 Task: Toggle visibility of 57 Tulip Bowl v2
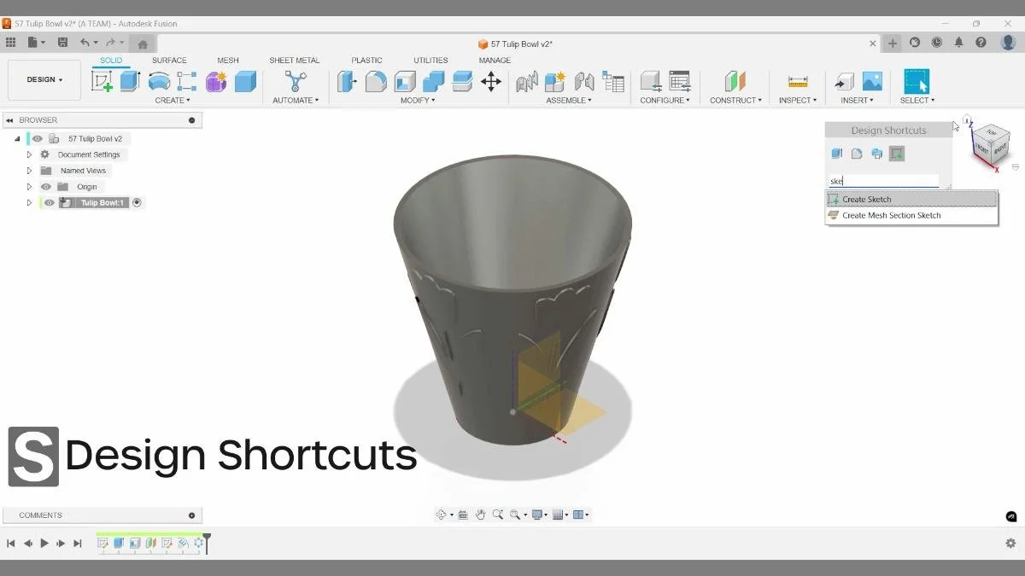click(36, 137)
